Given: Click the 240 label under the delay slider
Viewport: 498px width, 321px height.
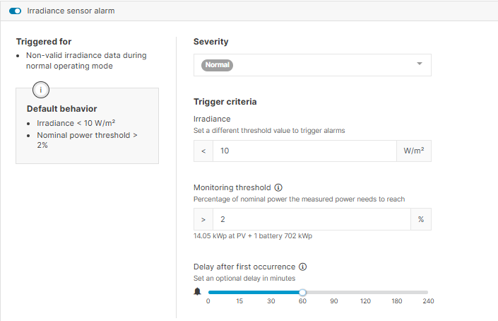Looking at the screenshot, I should point(427,302).
